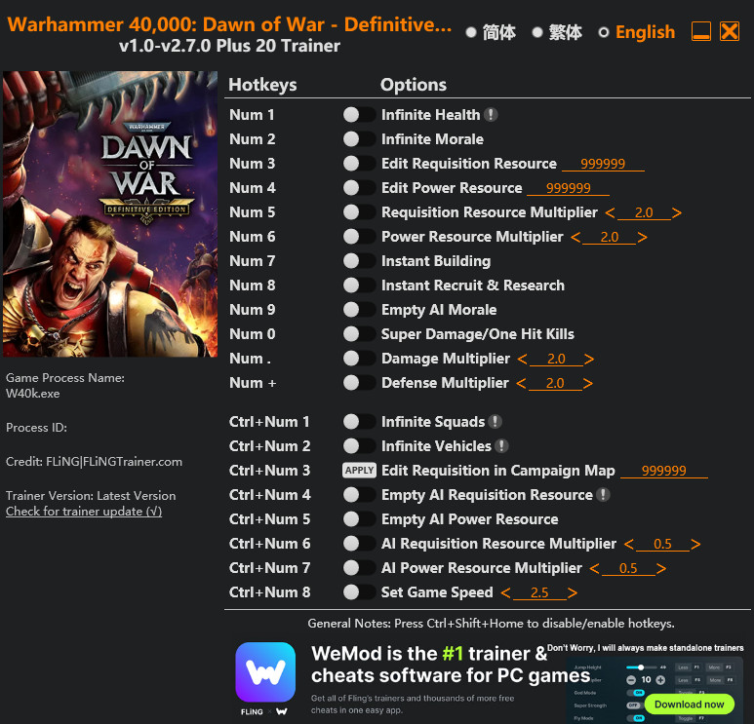Click the info icon beside Infinite Health
This screenshot has height=724, width=754.
pos(492,115)
